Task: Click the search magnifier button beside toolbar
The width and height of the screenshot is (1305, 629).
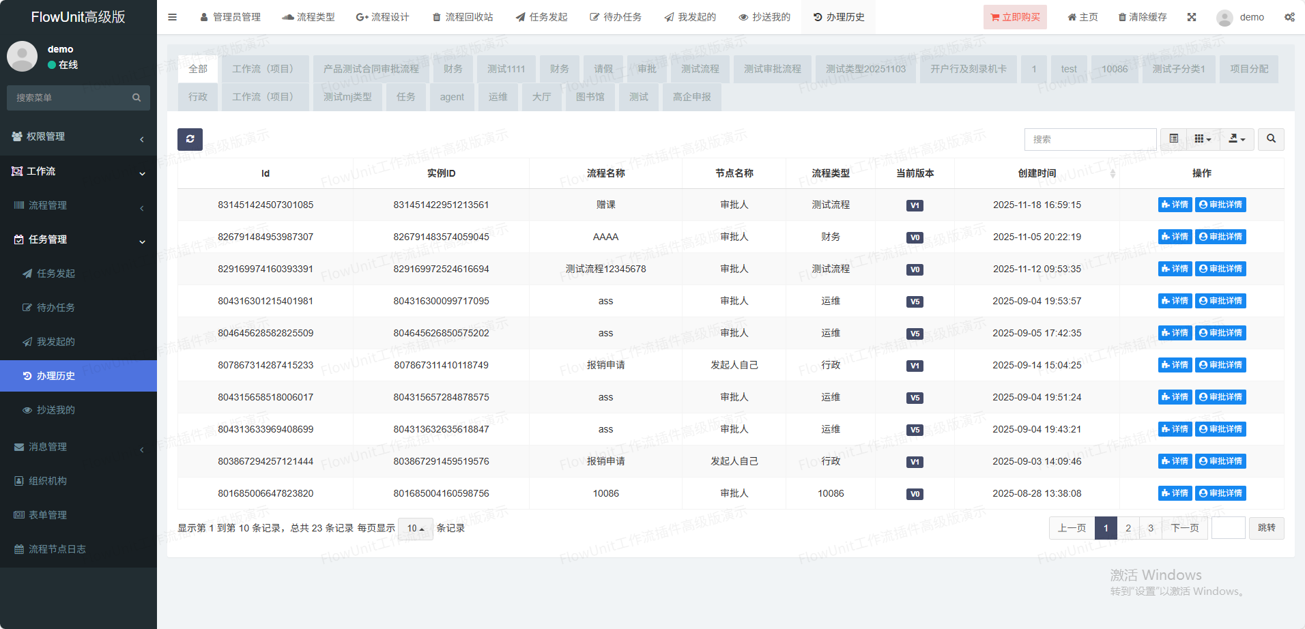Action: click(x=1271, y=139)
